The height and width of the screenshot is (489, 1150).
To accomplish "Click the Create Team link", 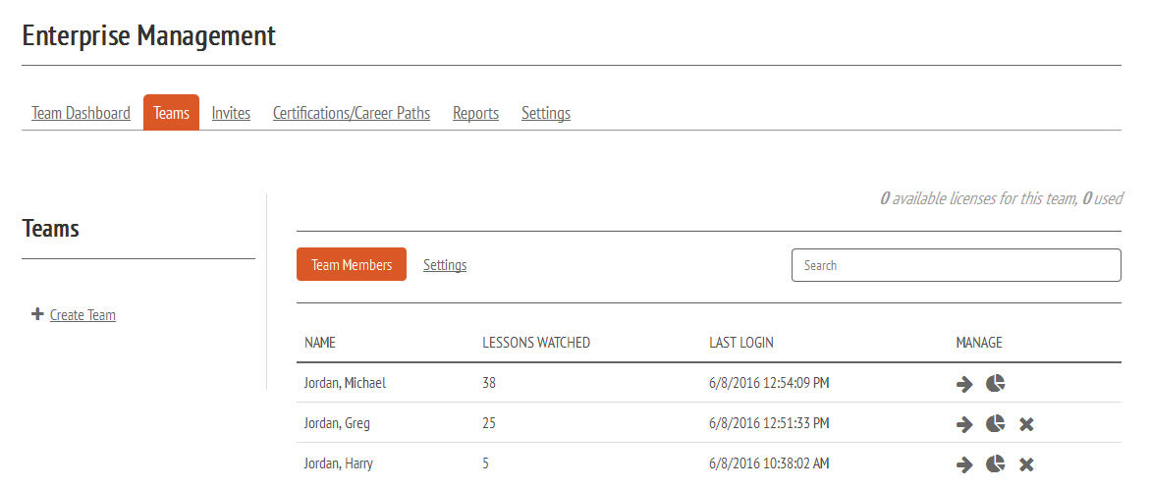I will 82,315.
